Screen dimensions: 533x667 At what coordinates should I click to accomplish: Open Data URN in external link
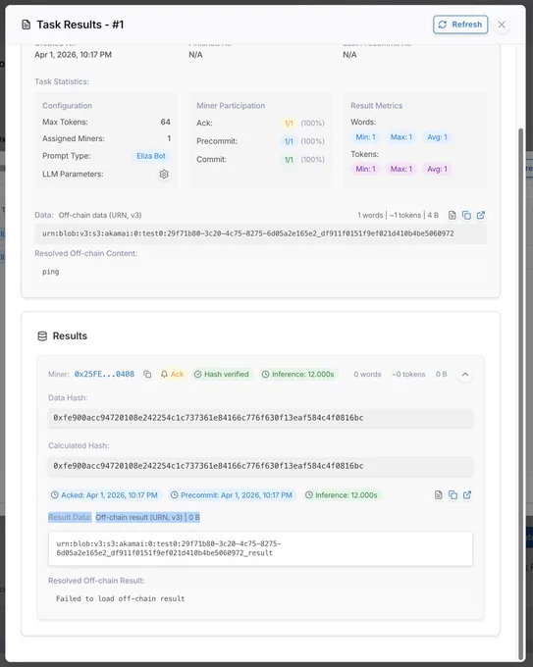(481, 215)
